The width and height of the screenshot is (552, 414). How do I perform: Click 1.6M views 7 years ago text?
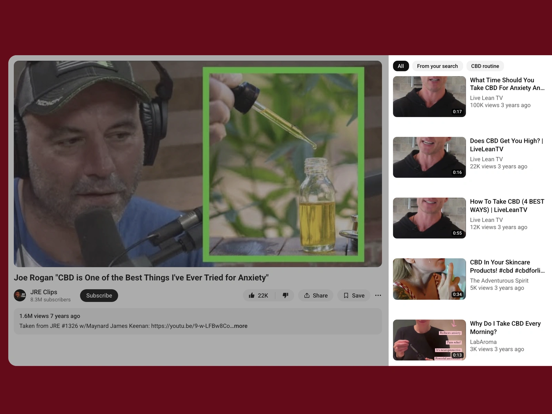[x=50, y=316]
